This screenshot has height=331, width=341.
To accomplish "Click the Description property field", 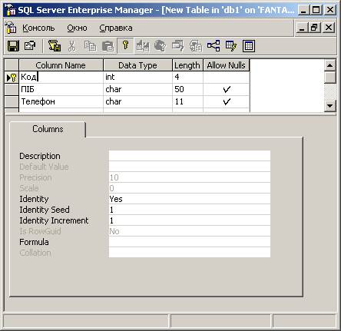I will [190, 156].
